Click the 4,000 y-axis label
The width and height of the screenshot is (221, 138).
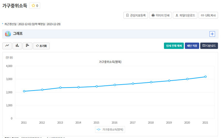(9, 66)
